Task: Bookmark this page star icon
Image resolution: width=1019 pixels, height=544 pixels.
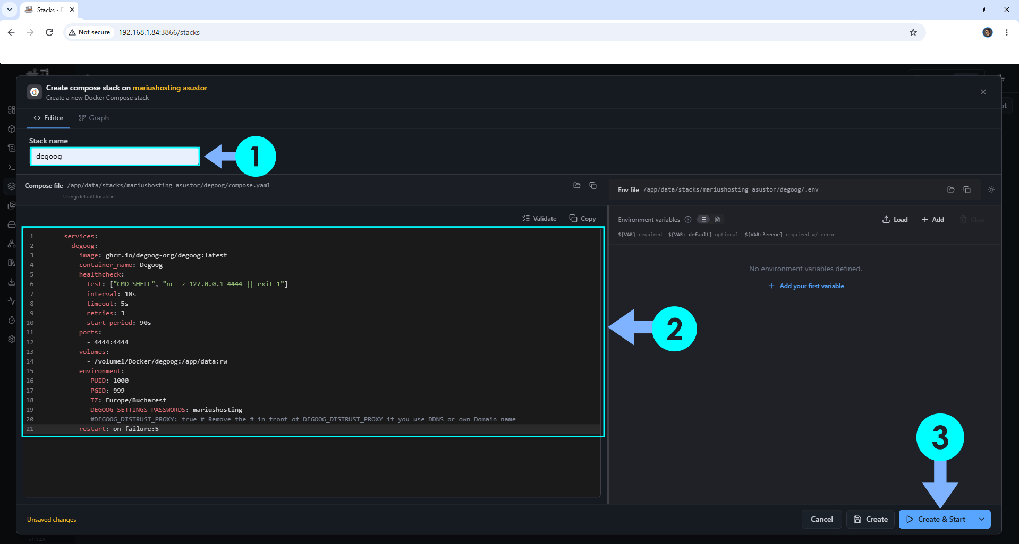Action: point(913,32)
